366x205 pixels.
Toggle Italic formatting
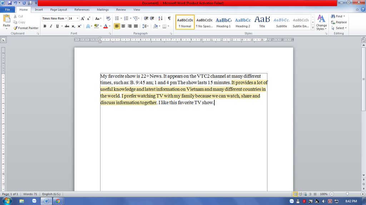click(x=51, y=26)
